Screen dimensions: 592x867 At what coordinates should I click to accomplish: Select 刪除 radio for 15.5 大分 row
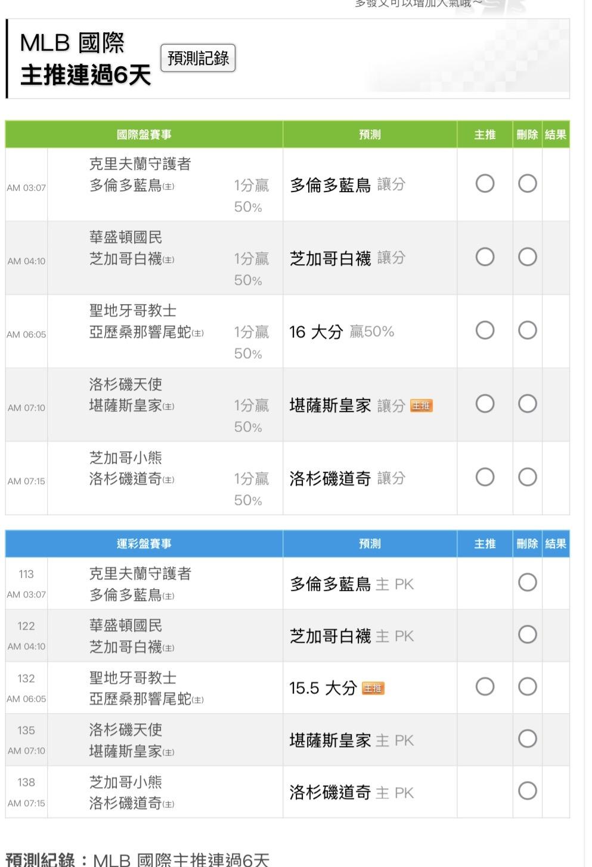point(527,687)
